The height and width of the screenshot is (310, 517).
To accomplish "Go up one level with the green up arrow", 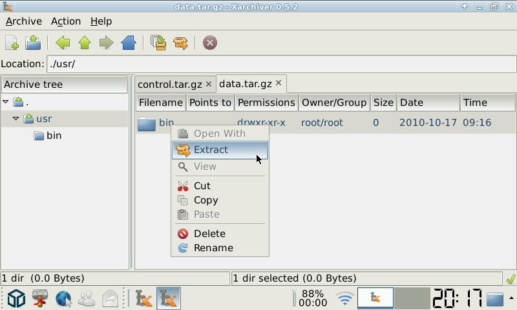I will pos(85,43).
